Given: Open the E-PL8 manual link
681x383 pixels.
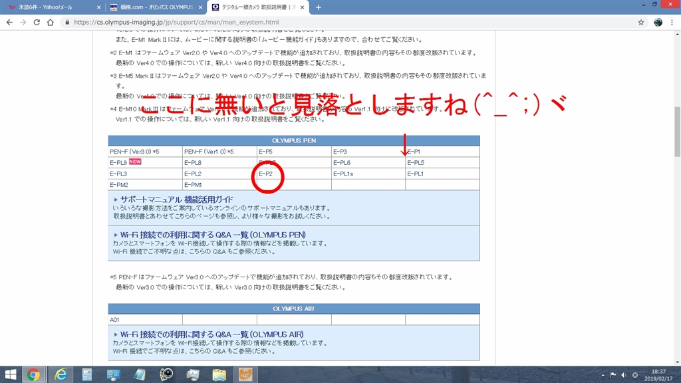Looking at the screenshot, I should 193,163.
